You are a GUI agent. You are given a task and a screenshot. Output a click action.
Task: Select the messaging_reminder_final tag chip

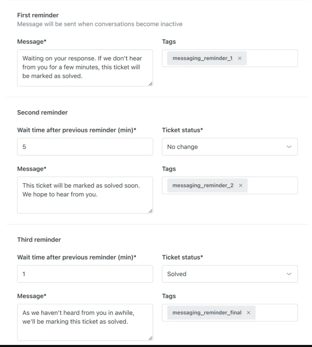(207, 313)
